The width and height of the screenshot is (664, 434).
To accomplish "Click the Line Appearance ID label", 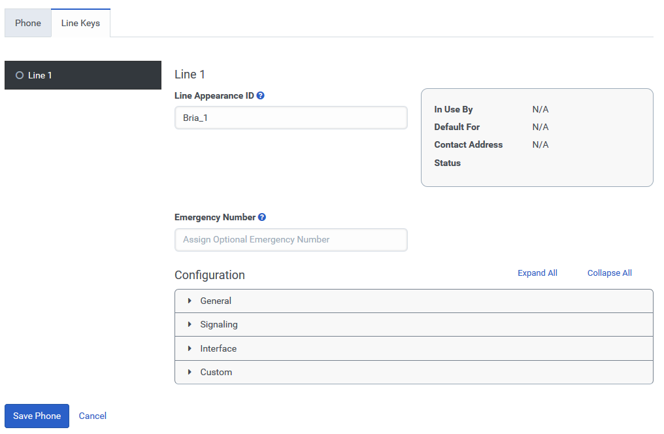I will [214, 95].
